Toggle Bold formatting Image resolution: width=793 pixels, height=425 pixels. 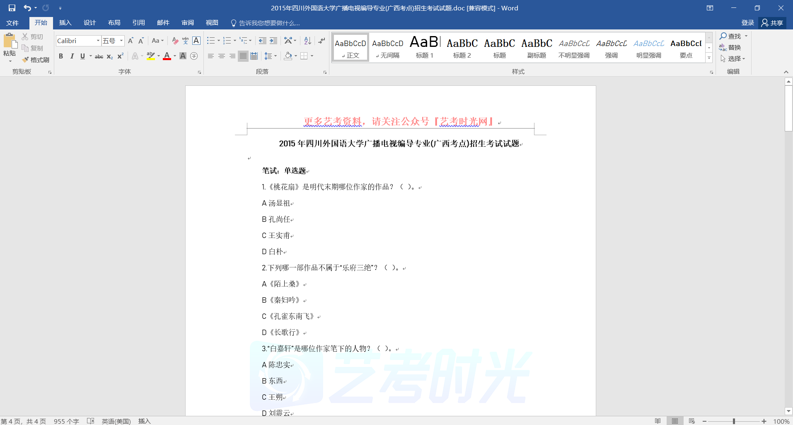pos(61,56)
